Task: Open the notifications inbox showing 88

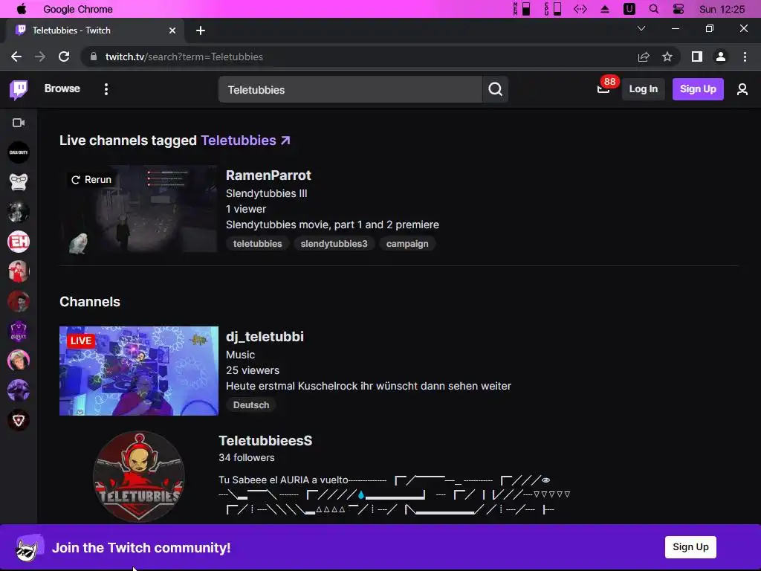Action: 603,89
